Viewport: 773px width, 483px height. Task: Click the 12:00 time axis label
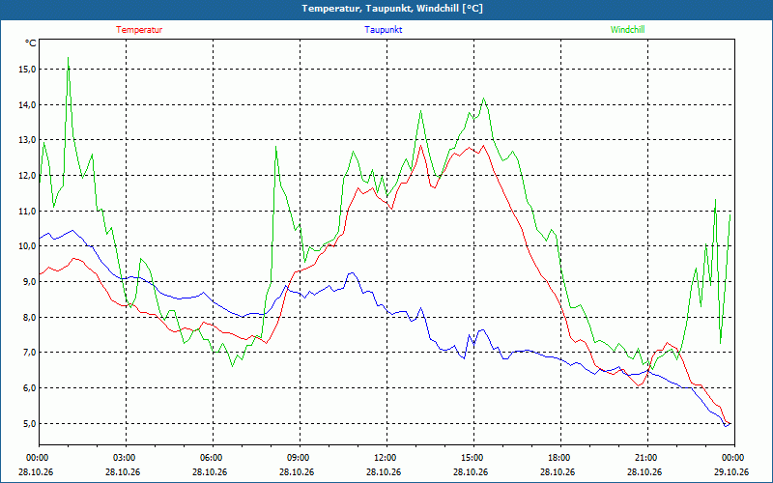[x=387, y=458]
